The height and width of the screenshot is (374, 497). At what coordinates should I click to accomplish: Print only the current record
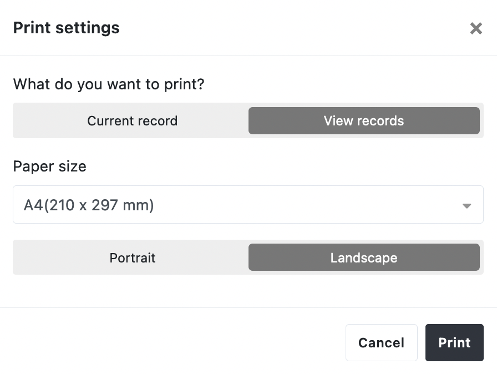pos(132,121)
